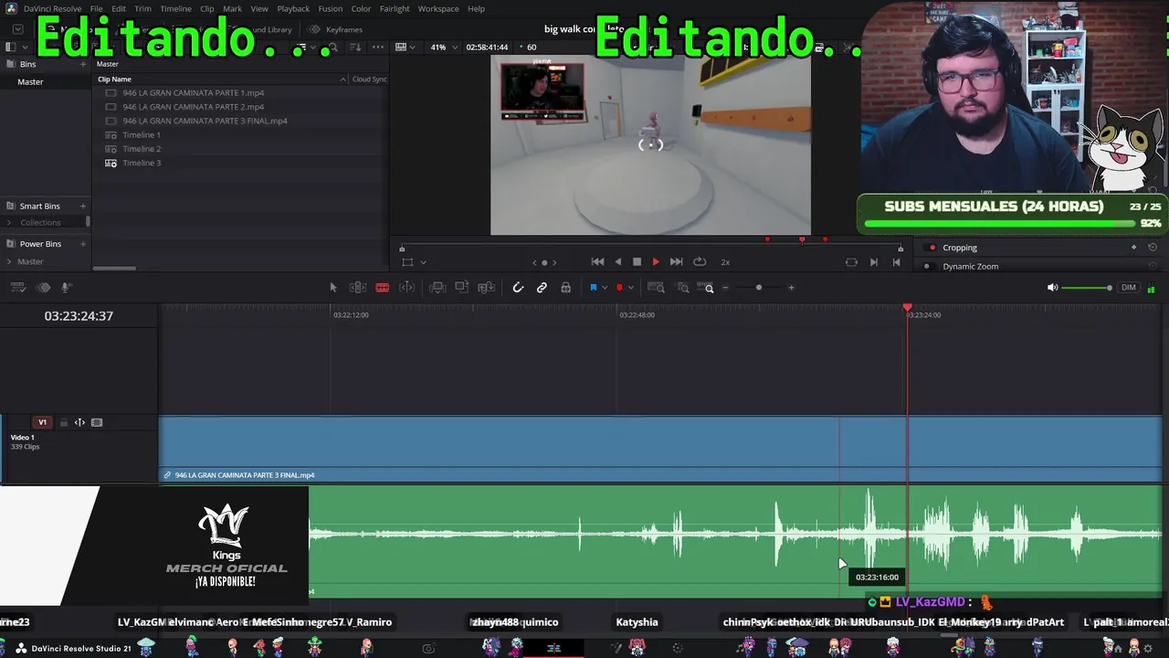The width and height of the screenshot is (1169, 658).
Task: Click the Detail Zoom icon
Action: point(683,288)
